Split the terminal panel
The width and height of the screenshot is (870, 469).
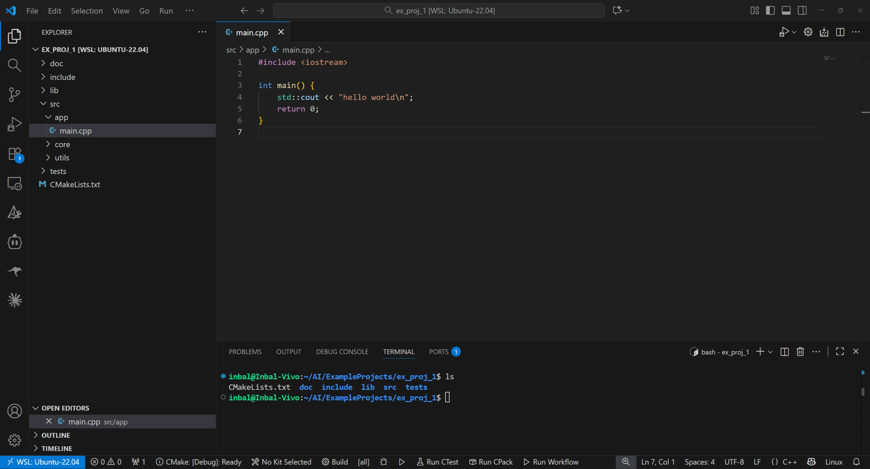pos(784,352)
